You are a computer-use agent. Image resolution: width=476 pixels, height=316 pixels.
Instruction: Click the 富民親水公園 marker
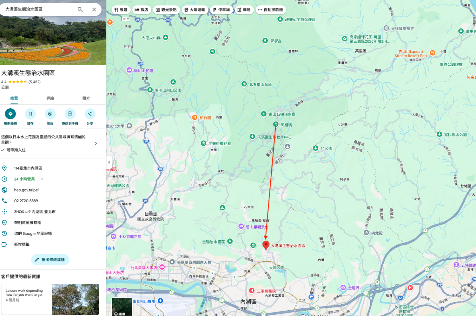coord(439,134)
